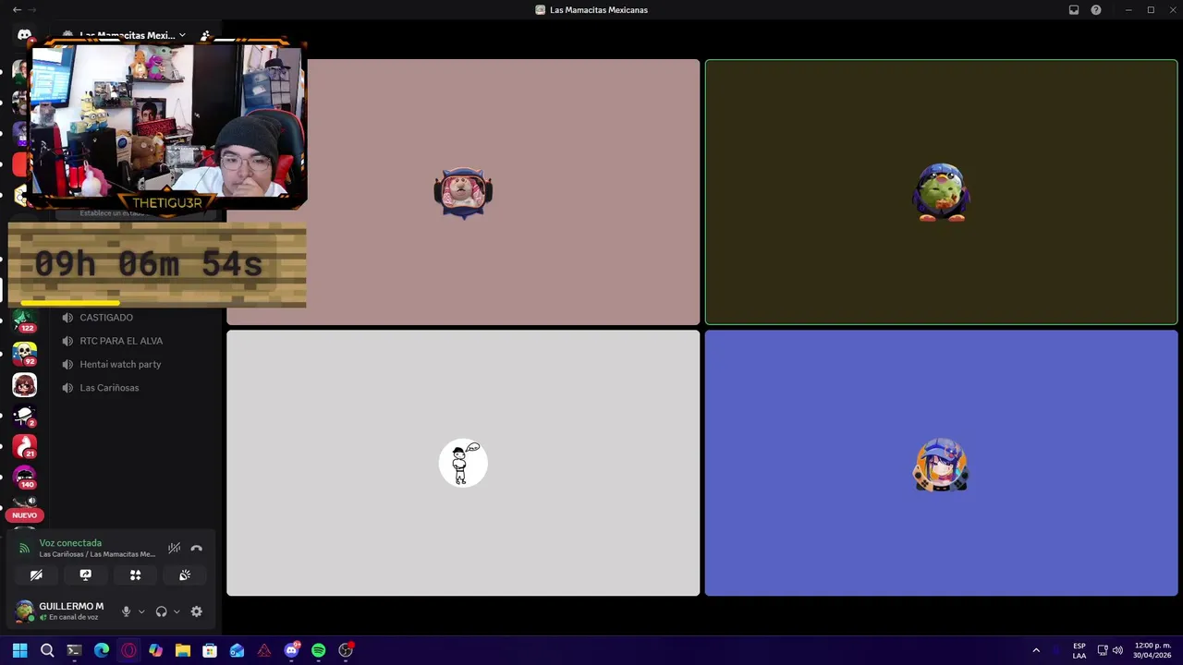Open the soundboard button
The width and height of the screenshot is (1183, 665).
tap(185, 574)
